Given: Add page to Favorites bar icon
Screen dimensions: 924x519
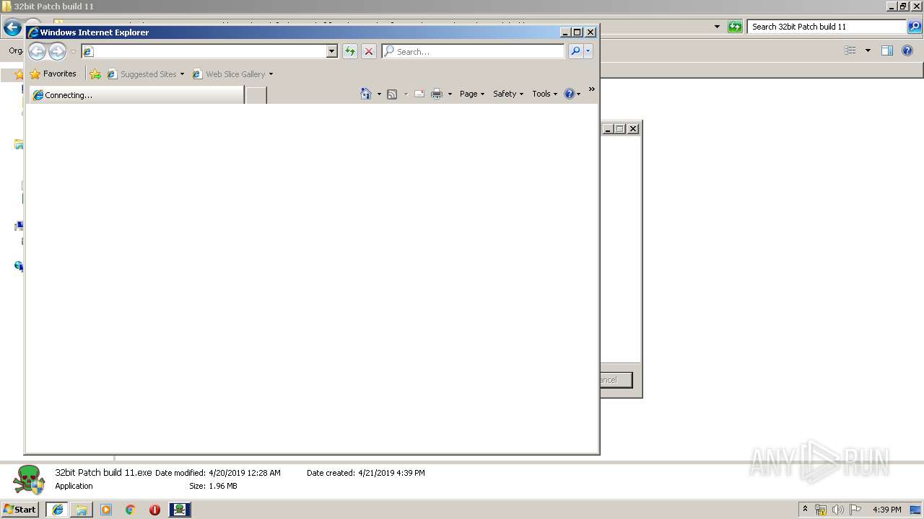Looking at the screenshot, I should coord(95,74).
